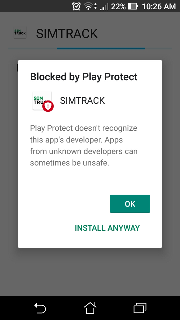The image size is (180, 320).
Task: Open the recent apps overview
Action: point(140,308)
